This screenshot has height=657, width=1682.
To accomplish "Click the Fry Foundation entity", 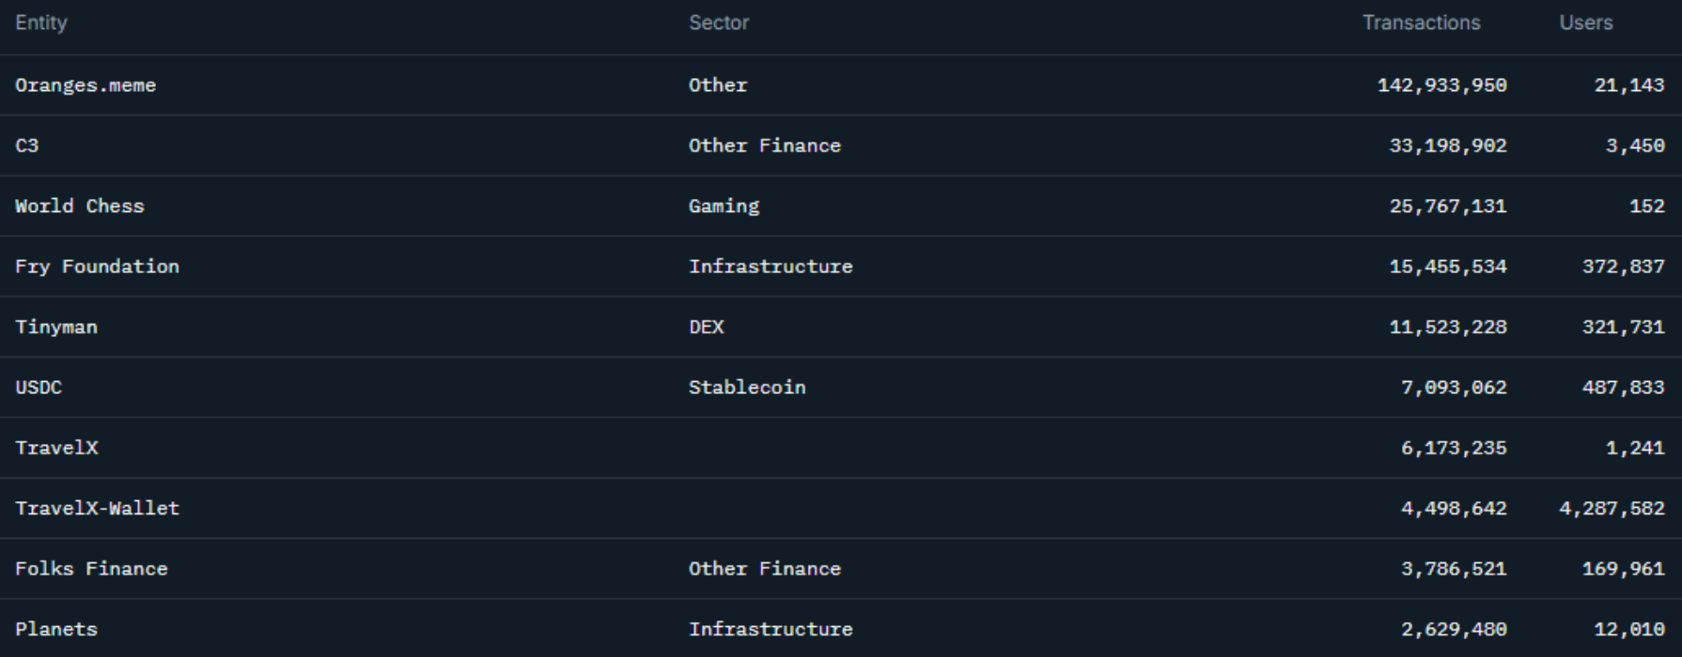I will (97, 267).
